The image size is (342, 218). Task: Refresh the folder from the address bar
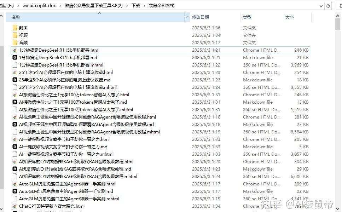point(328,6)
